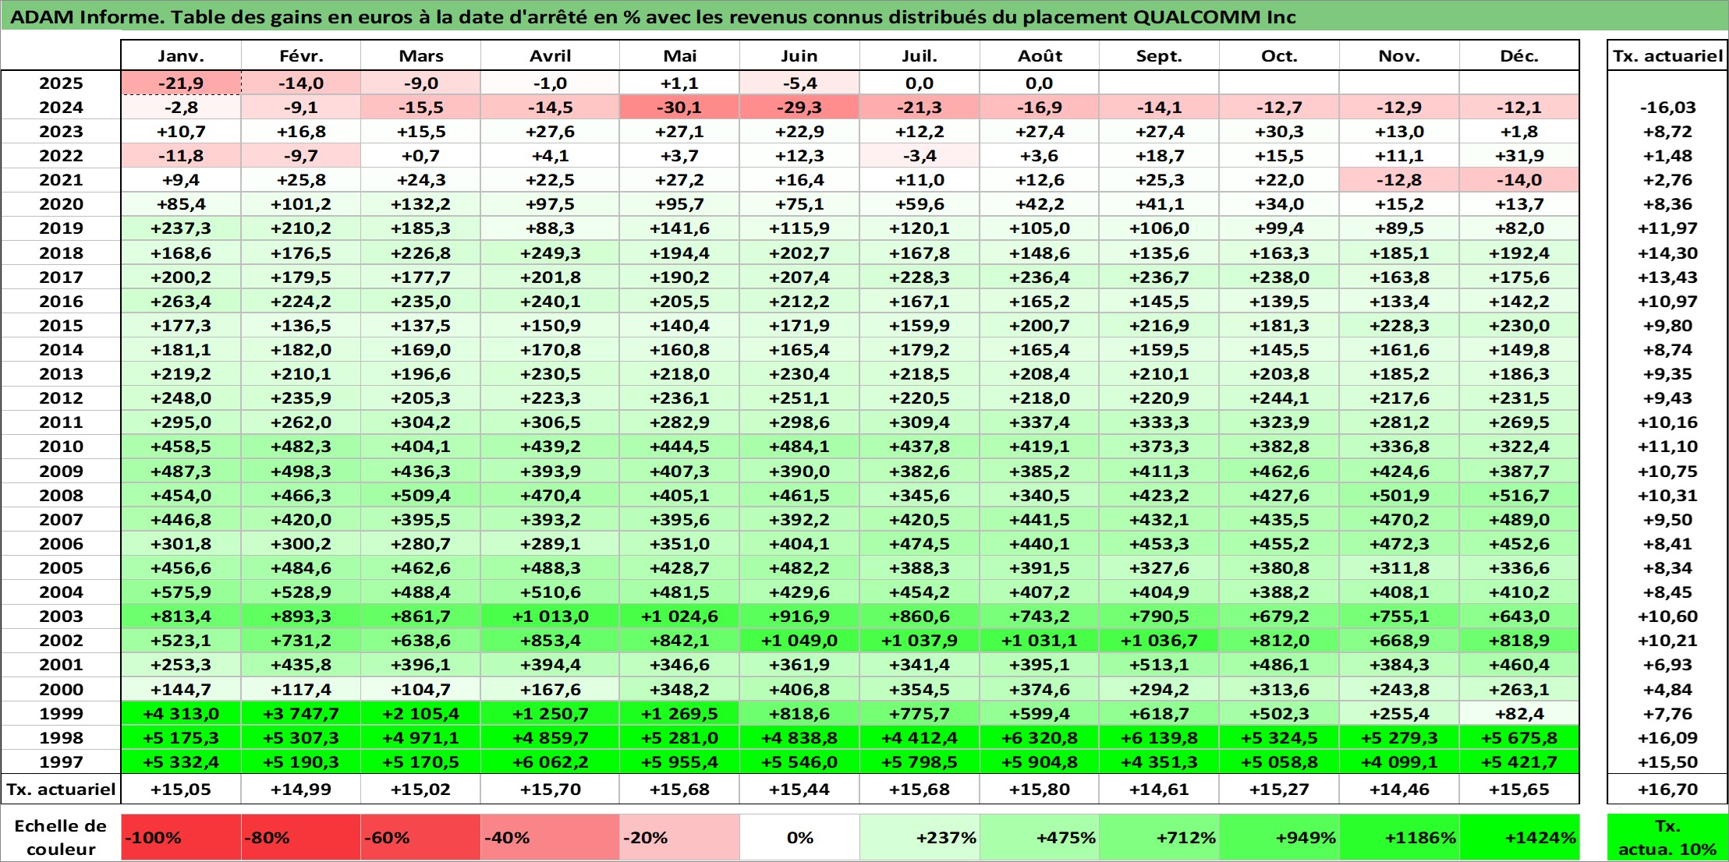Select the -3,4 cell for July 2022
Image resolution: width=1729 pixels, height=862 pixels.
pyautogui.click(x=919, y=155)
